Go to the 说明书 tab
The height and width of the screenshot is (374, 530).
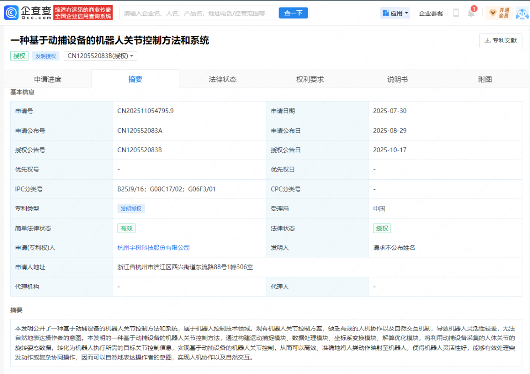click(x=397, y=79)
